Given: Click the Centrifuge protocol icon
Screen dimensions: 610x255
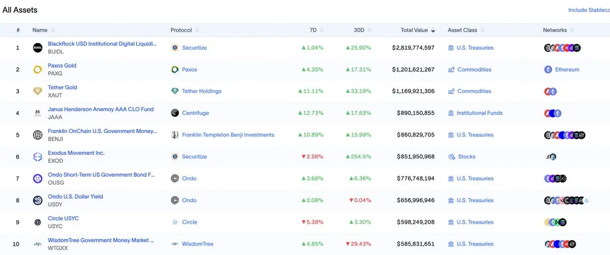Looking at the screenshot, I should tap(175, 113).
